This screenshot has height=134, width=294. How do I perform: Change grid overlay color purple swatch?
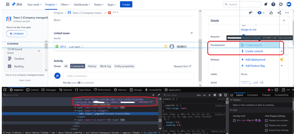pyautogui.click(x=260, y=120)
